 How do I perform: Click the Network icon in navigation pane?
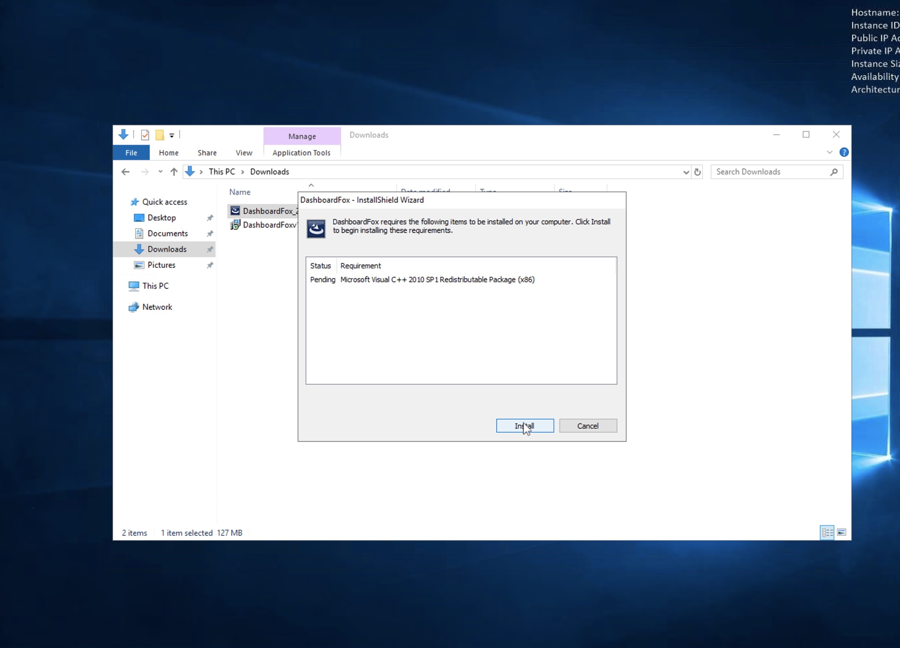click(134, 307)
